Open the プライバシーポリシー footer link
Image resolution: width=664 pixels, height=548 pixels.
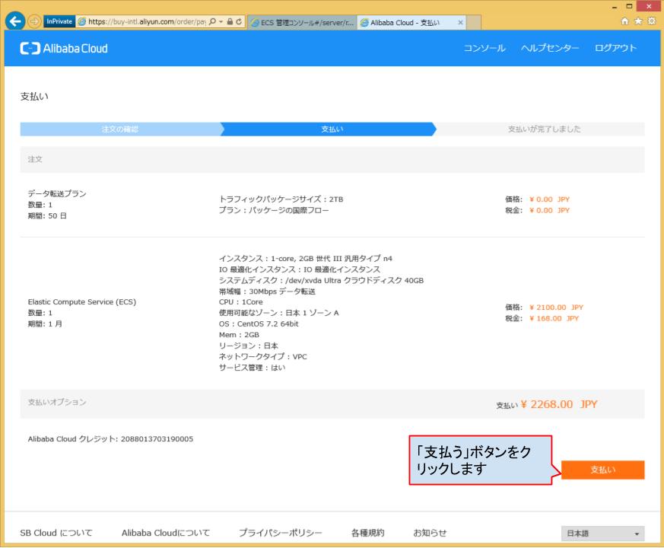[x=281, y=534]
